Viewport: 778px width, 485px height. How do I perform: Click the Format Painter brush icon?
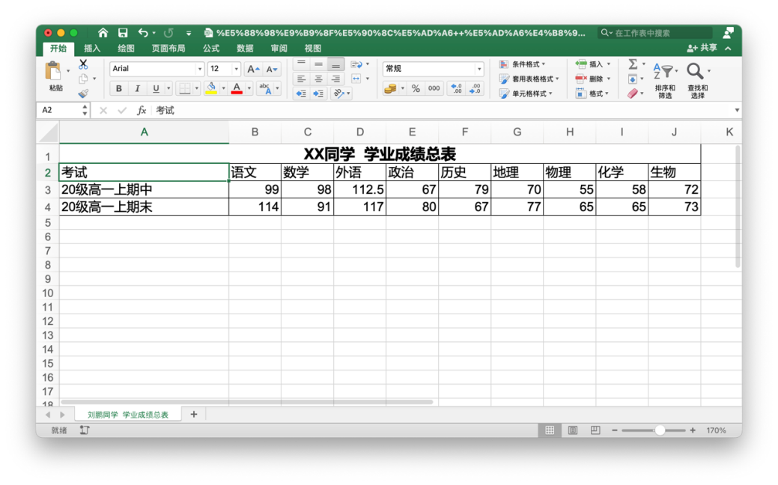pyautogui.click(x=83, y=94)
